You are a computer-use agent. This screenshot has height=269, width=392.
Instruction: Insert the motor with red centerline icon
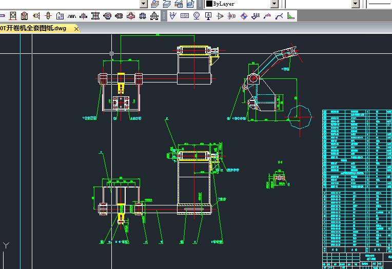point(107,16)
